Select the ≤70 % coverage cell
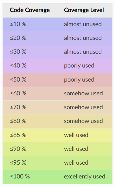This screenshot has height=187, width=115. point(30,107)
